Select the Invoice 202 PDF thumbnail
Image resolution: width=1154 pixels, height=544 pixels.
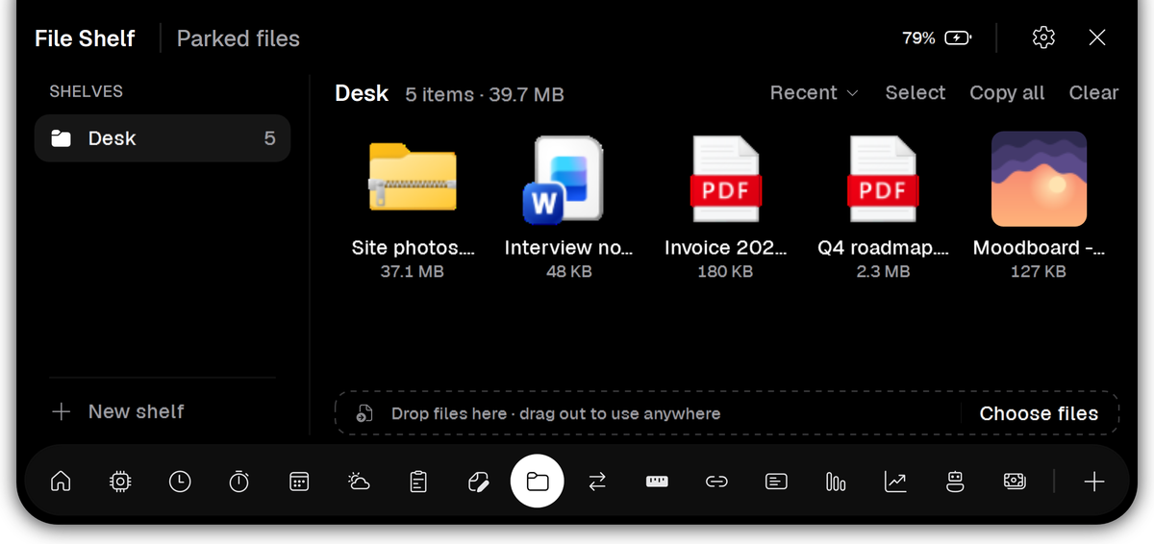725,180
